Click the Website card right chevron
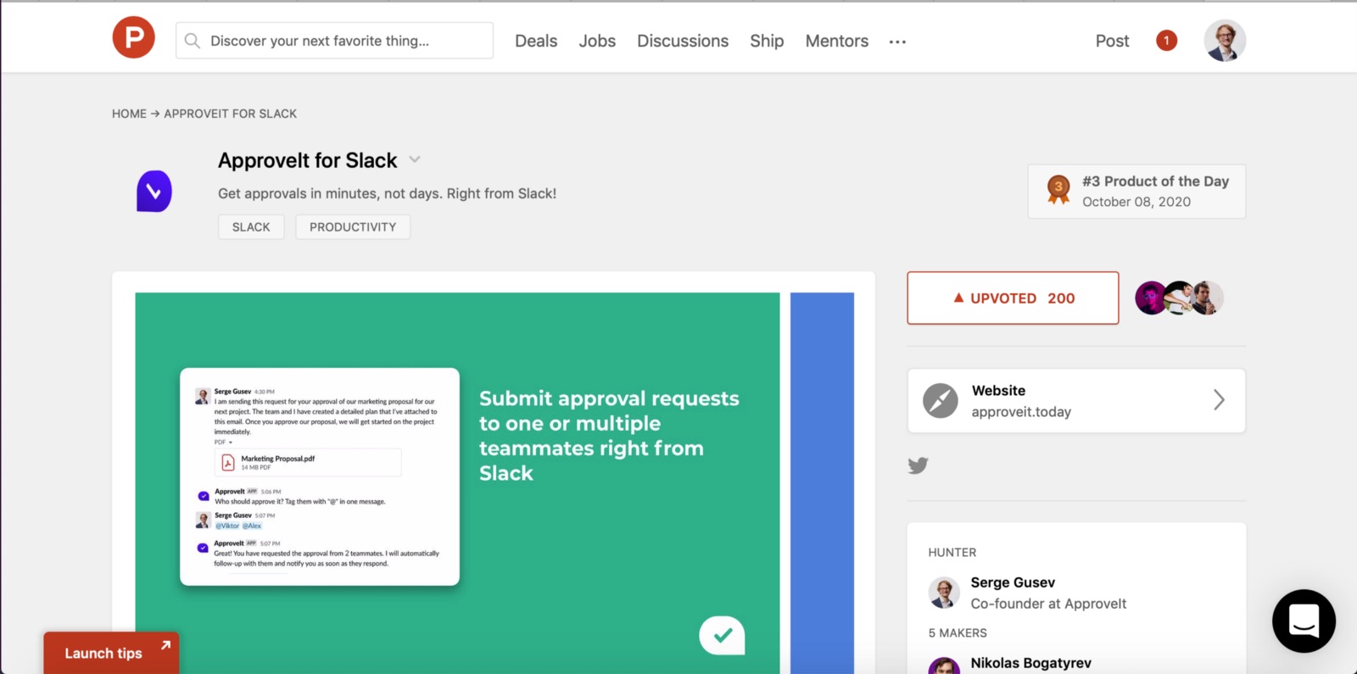Image resolution: width=1357 pixels, height=674 pixels. pyautogui.click(x=1219, y=400)
